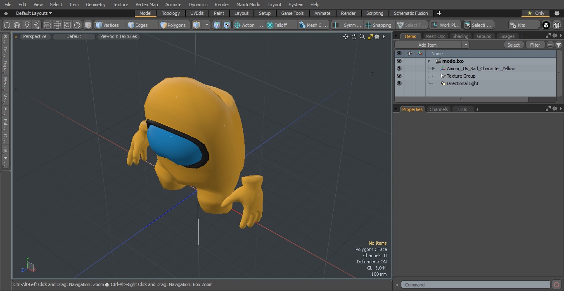564x291 pixels.
Task: Toggle visibility eye of Texture Group
Action: tap(399, 76)
